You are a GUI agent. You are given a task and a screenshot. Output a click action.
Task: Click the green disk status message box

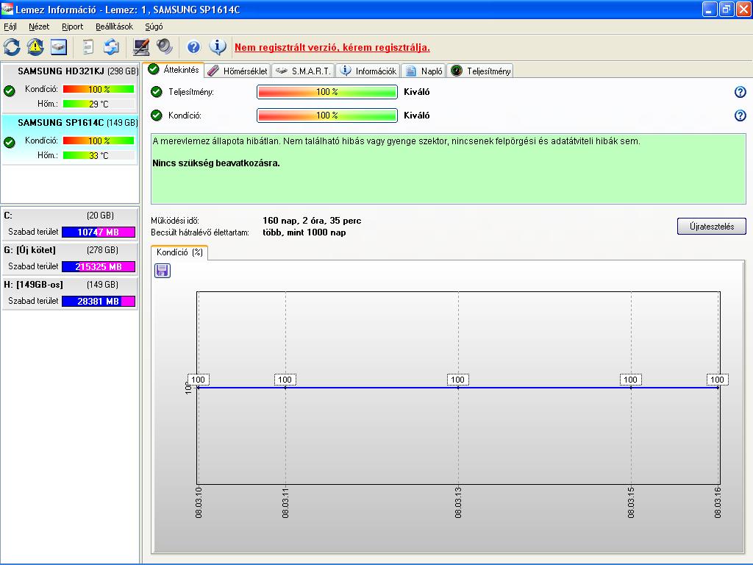click(x=448, y=168)
